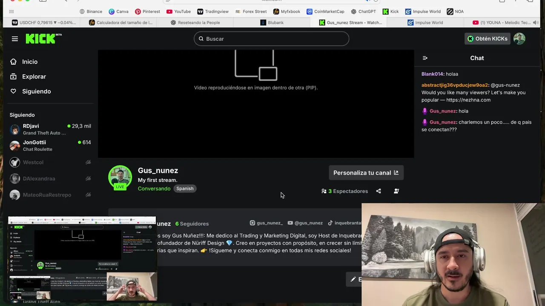
Task: Open DAlexandraa channel in Siguiendo list
Action: [50, 178]
